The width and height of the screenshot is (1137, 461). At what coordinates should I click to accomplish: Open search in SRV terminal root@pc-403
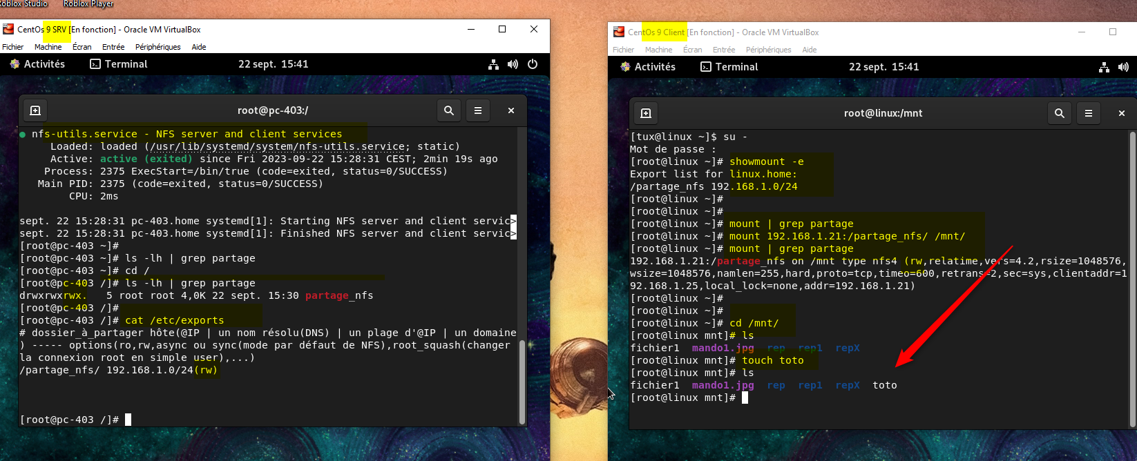click(449, 110)
